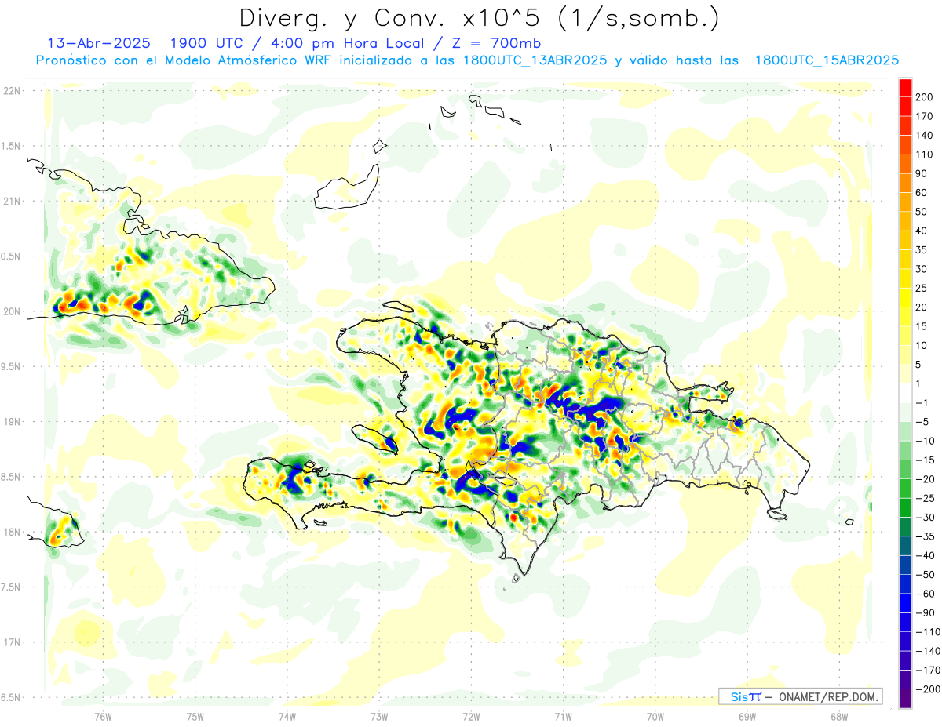The width and height of the screenshot is (942, 727).
Task: Click the '19N' latitude label
Action: 12,421
